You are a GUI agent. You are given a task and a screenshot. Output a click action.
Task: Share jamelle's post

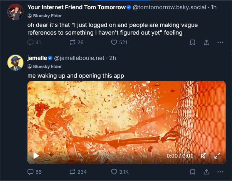point(207,172)
